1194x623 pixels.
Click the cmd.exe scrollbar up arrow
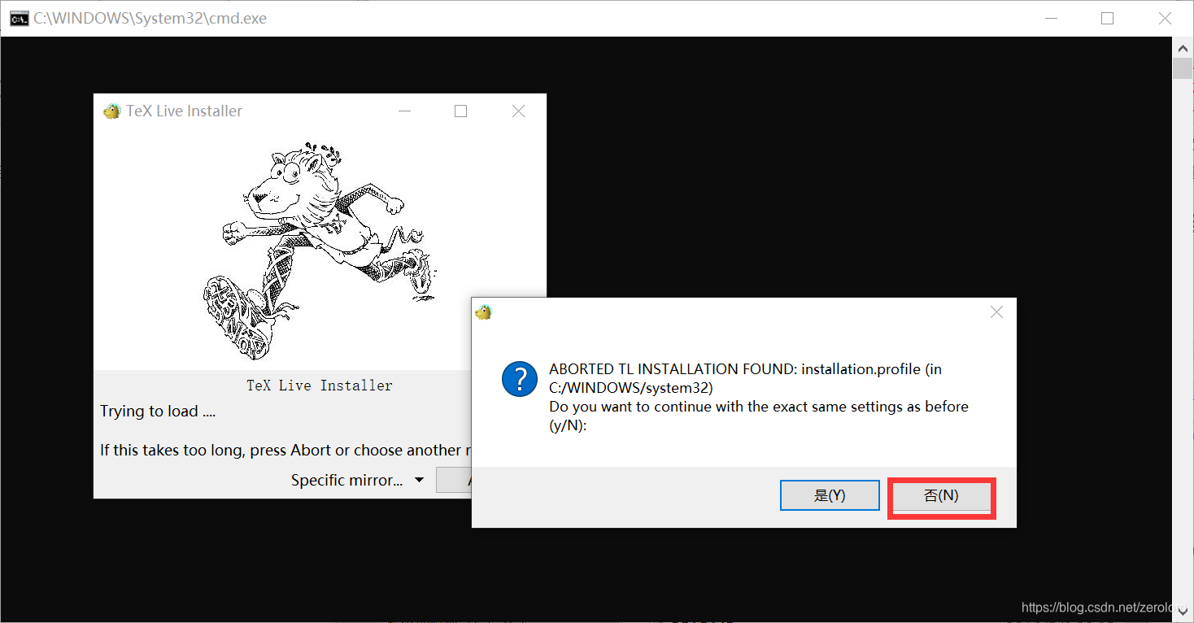[1182, 47]
